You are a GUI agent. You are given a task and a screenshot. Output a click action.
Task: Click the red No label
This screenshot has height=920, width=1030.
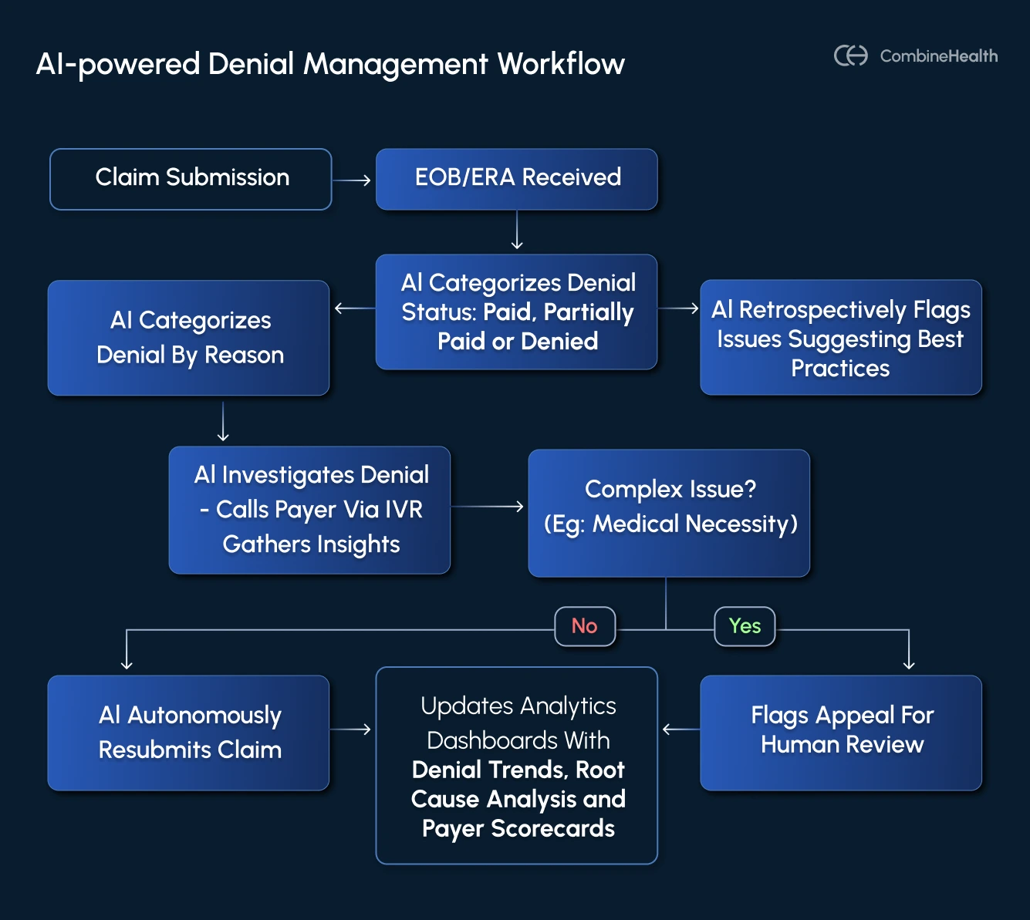(585, 626)
